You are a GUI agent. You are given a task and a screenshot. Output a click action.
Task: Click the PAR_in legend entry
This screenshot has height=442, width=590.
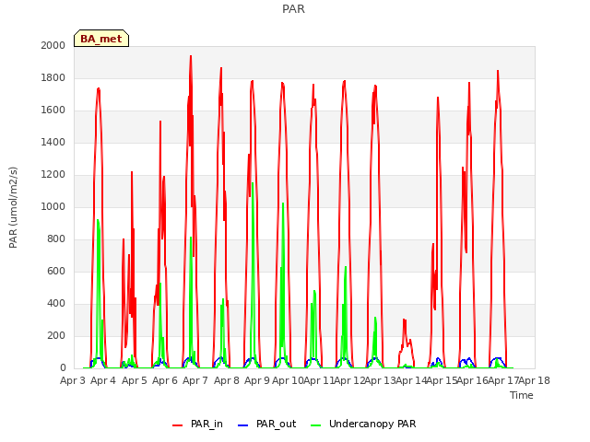(197, 424)
